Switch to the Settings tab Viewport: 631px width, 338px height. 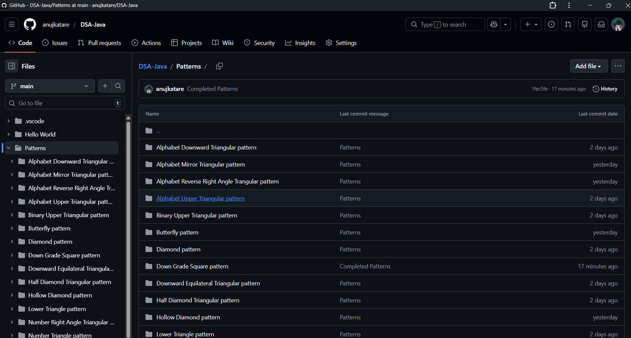click(341, 43)
